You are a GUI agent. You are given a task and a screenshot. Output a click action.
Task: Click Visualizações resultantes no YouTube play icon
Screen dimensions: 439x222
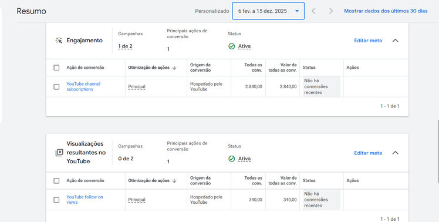coord(59,153)
